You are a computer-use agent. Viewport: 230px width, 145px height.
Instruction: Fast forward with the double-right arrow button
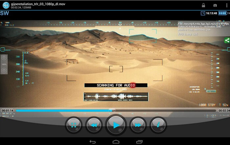138,125
